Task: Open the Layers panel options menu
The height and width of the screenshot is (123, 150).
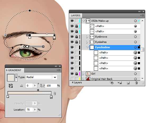Action: pos(142,15)
